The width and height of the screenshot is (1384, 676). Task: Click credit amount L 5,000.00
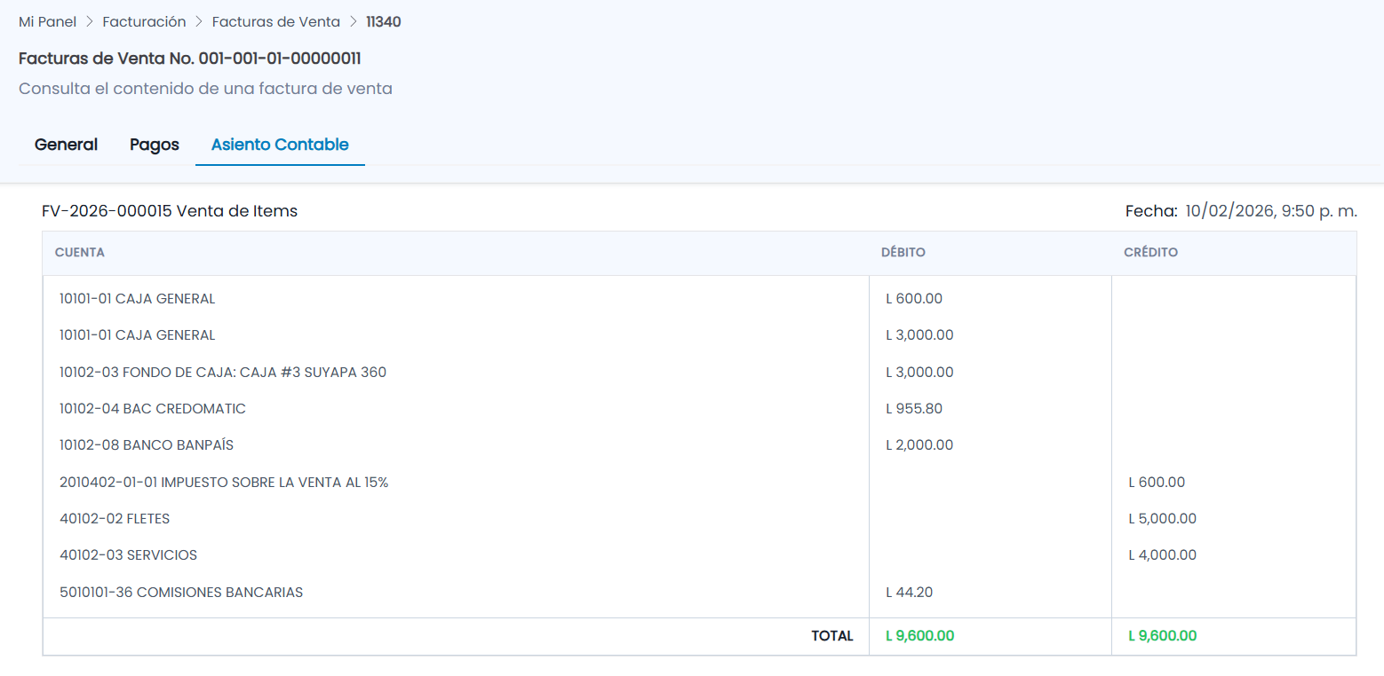[x=1162, y=519]
